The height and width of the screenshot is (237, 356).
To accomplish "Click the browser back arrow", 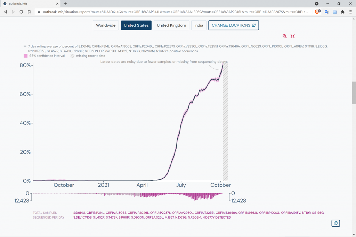I will (x=6, y=11).
